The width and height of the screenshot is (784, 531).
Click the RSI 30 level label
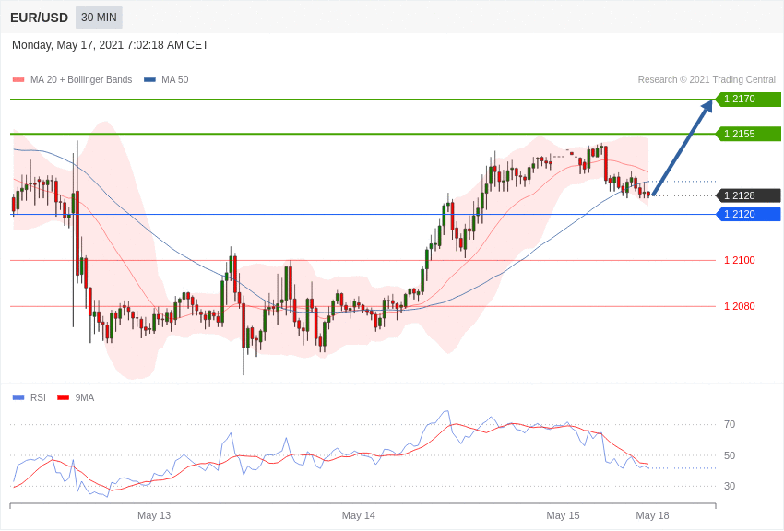(x=730, y=486)
